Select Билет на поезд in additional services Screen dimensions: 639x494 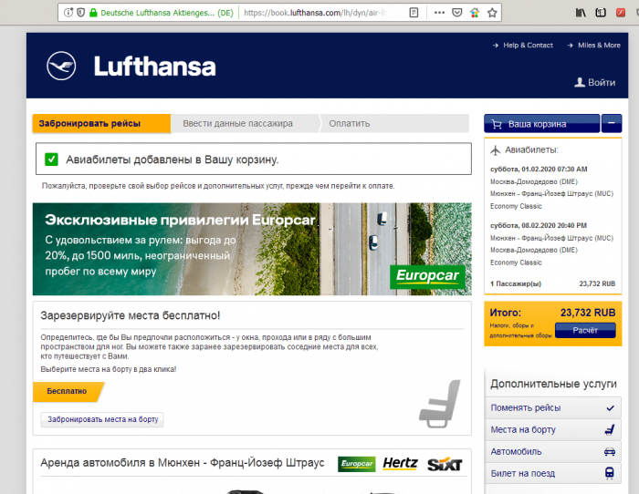point(553,473)
